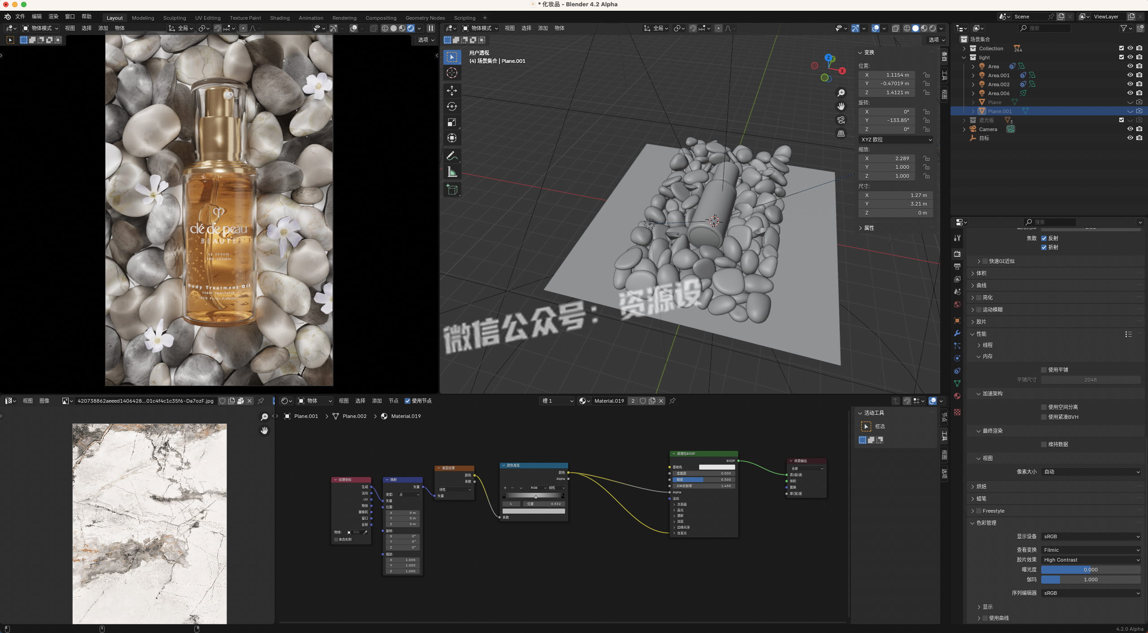Screen dimensions: 1148x633
Task: Select the Scale tool in viewport toolbar
Action: [452, 122]
